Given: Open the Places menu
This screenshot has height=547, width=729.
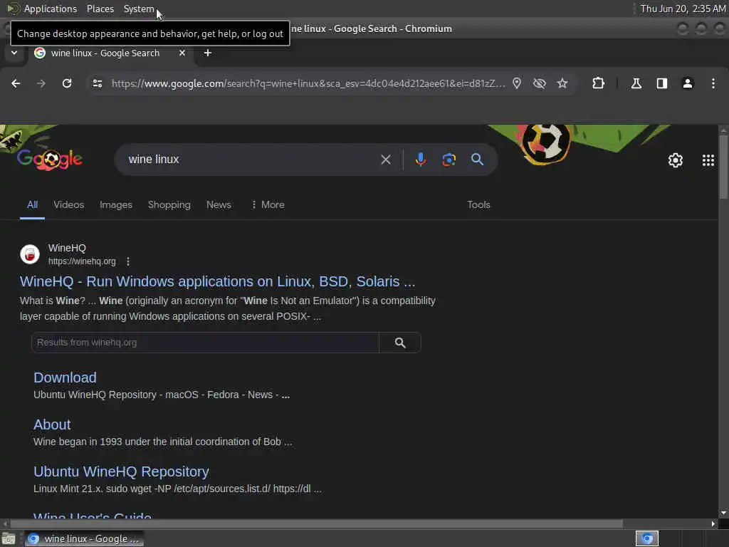Looking at the screenshot, I should pos(100,9).
